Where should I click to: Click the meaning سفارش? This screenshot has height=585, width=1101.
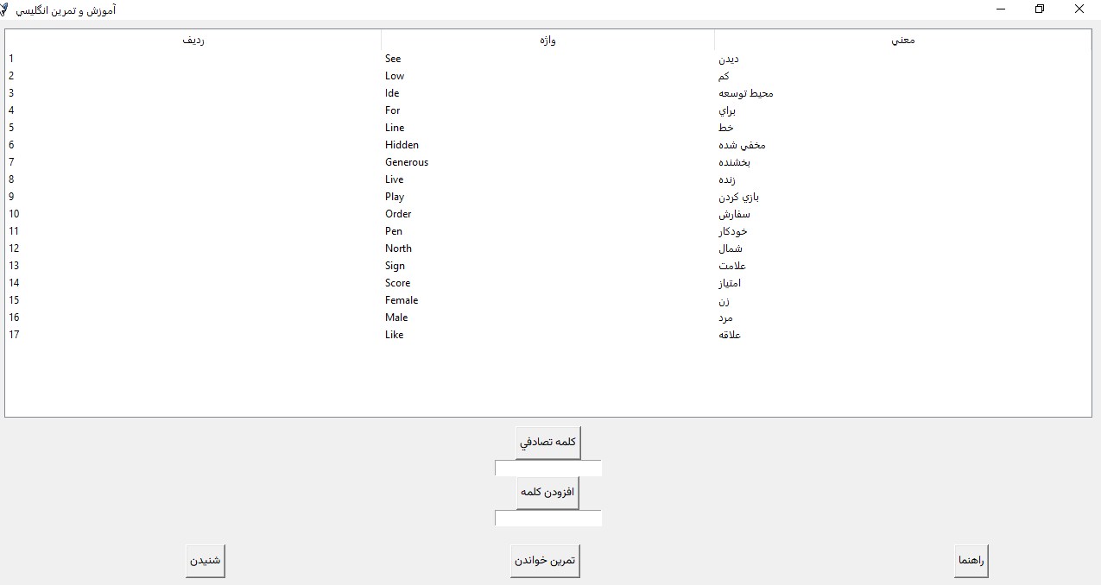(x=734, y=214)
